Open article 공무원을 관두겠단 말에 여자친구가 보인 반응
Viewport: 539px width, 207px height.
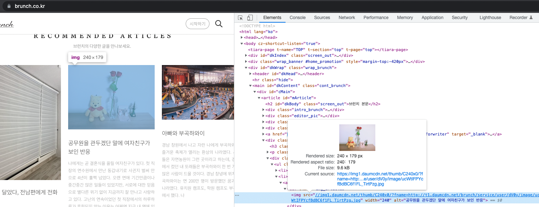pyautogui.click(x=109, y=147)
